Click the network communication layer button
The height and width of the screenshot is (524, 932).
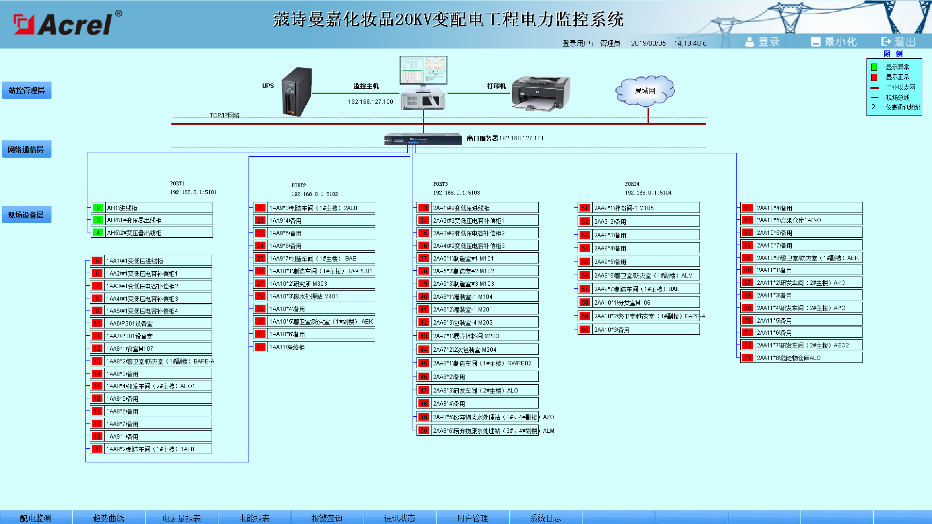click(x=26, y=149)
